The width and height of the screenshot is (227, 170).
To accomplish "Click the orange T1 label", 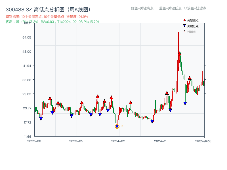I will click(122, 126).
